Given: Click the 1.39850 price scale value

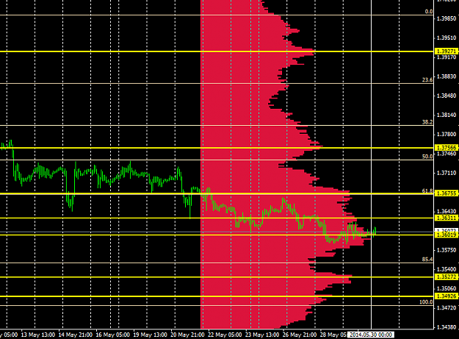Looking at the screenshot, I should [x=447, y=19].
